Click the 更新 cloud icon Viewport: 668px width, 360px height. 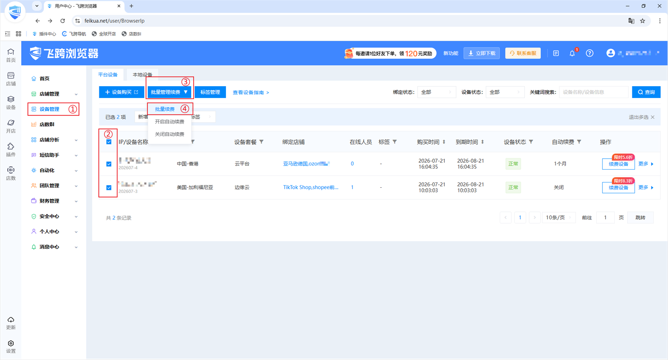11,323
